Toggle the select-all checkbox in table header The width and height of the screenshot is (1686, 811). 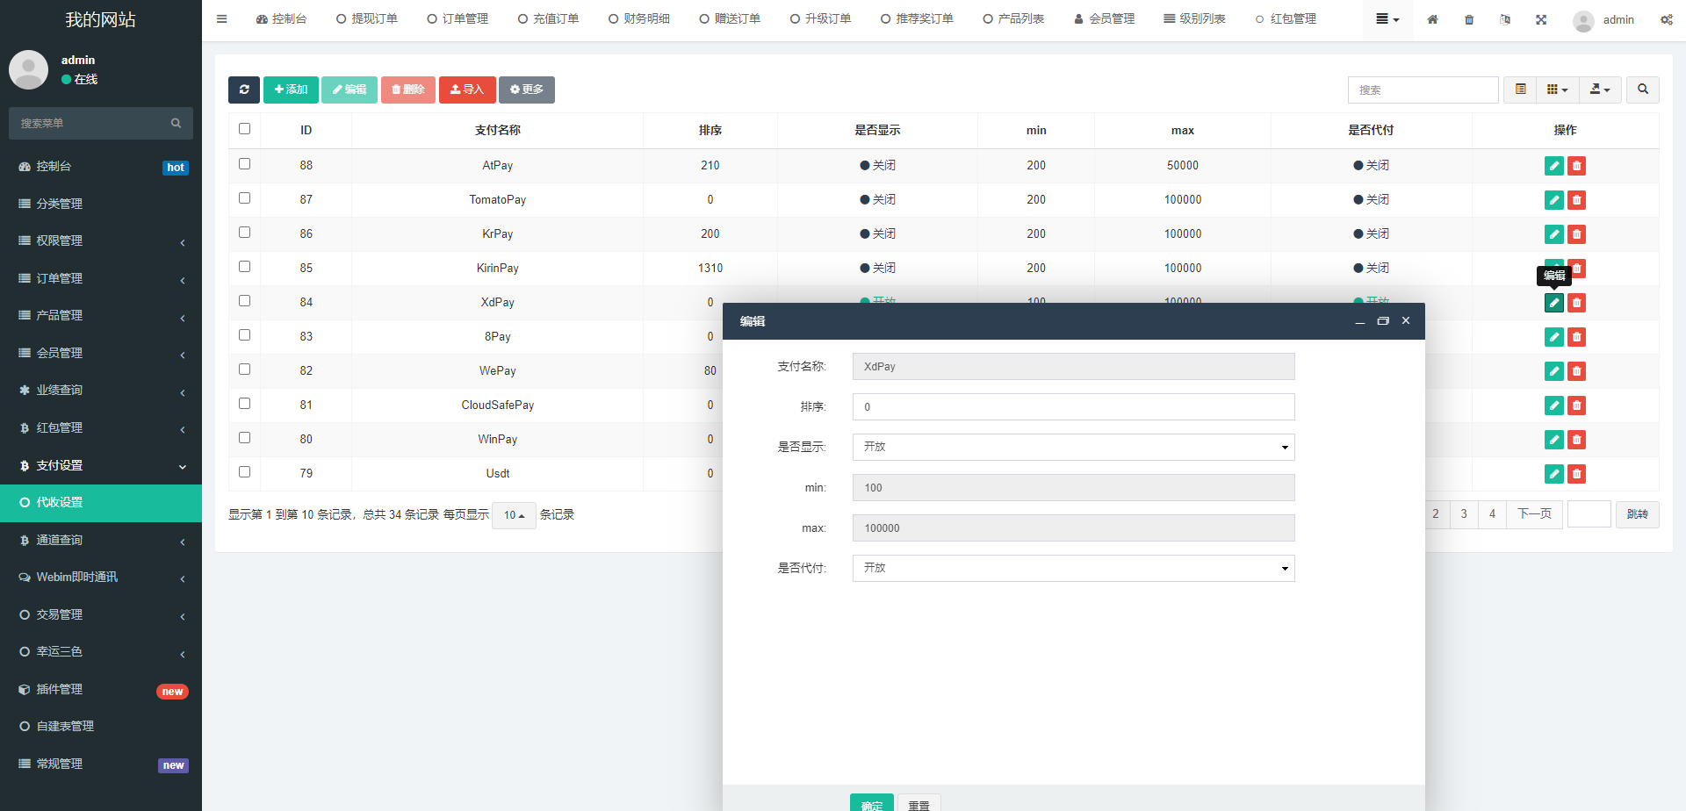click(245, 129)
